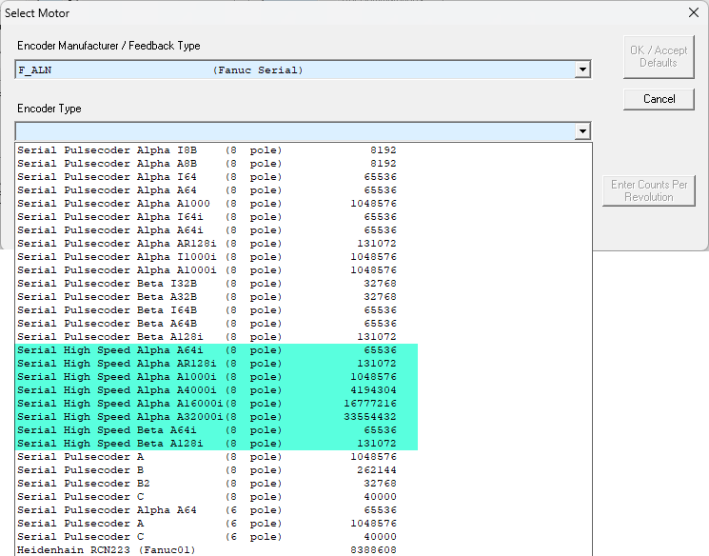Screen dimensions: 709x556
Task: Select Serial Pulsecoder B2 32768 entry
Action: [304, 484]
